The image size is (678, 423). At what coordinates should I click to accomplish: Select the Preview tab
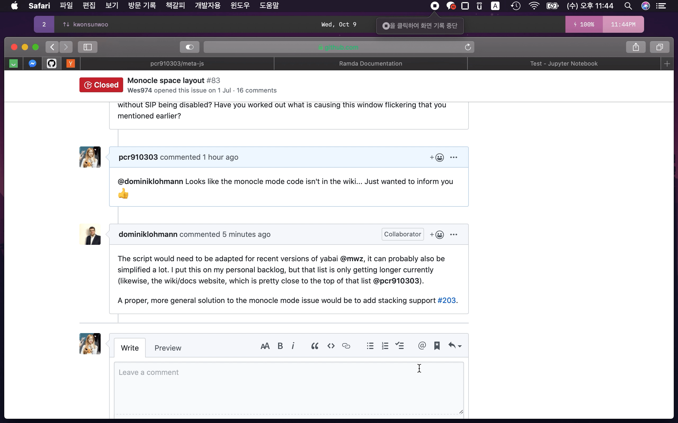[168, 348]
